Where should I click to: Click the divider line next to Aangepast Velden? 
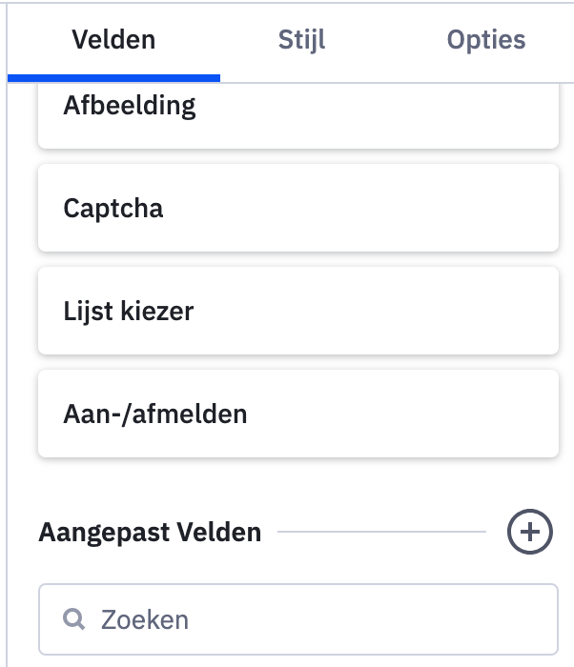[381, 532]
